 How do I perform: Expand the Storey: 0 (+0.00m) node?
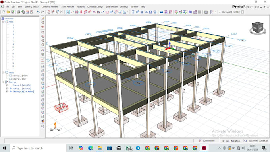pyautogui.click(x=6, y=85)
